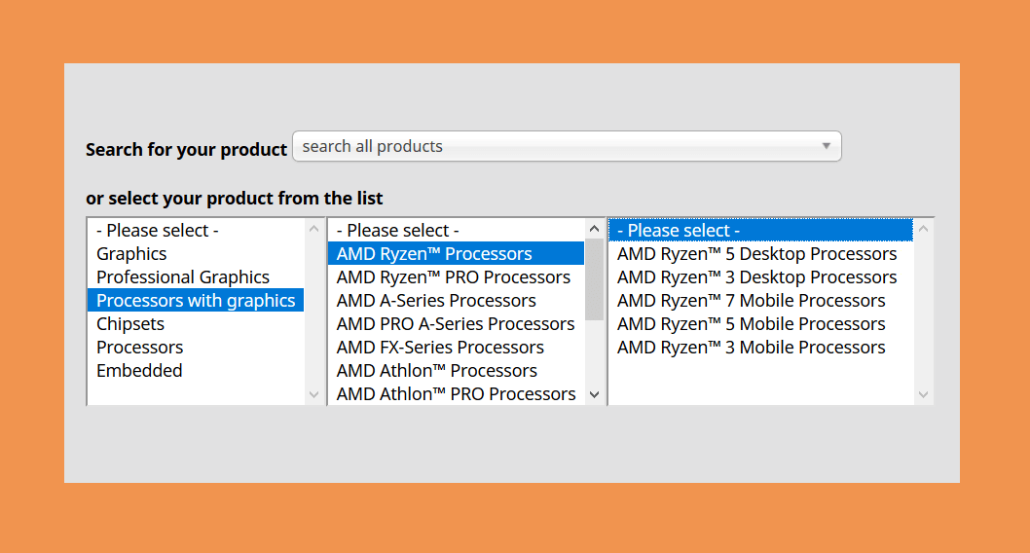Screen dimensions: 1030x553
Task: Select AMD FX-Series Processors
Action: click(x=456, y=348)
